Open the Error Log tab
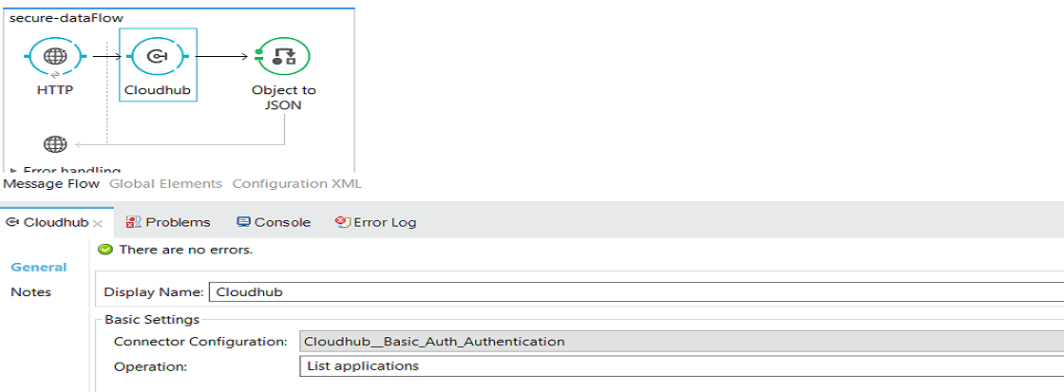1064x392 pixels. 376,222
